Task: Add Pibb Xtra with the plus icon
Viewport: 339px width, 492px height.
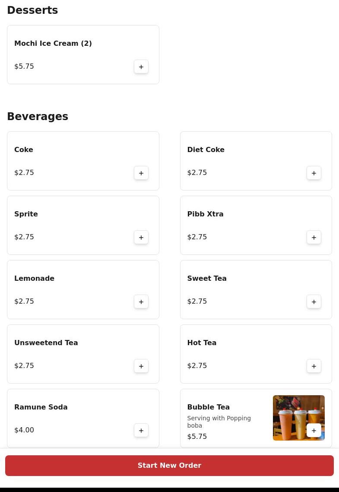Action: 314,237
